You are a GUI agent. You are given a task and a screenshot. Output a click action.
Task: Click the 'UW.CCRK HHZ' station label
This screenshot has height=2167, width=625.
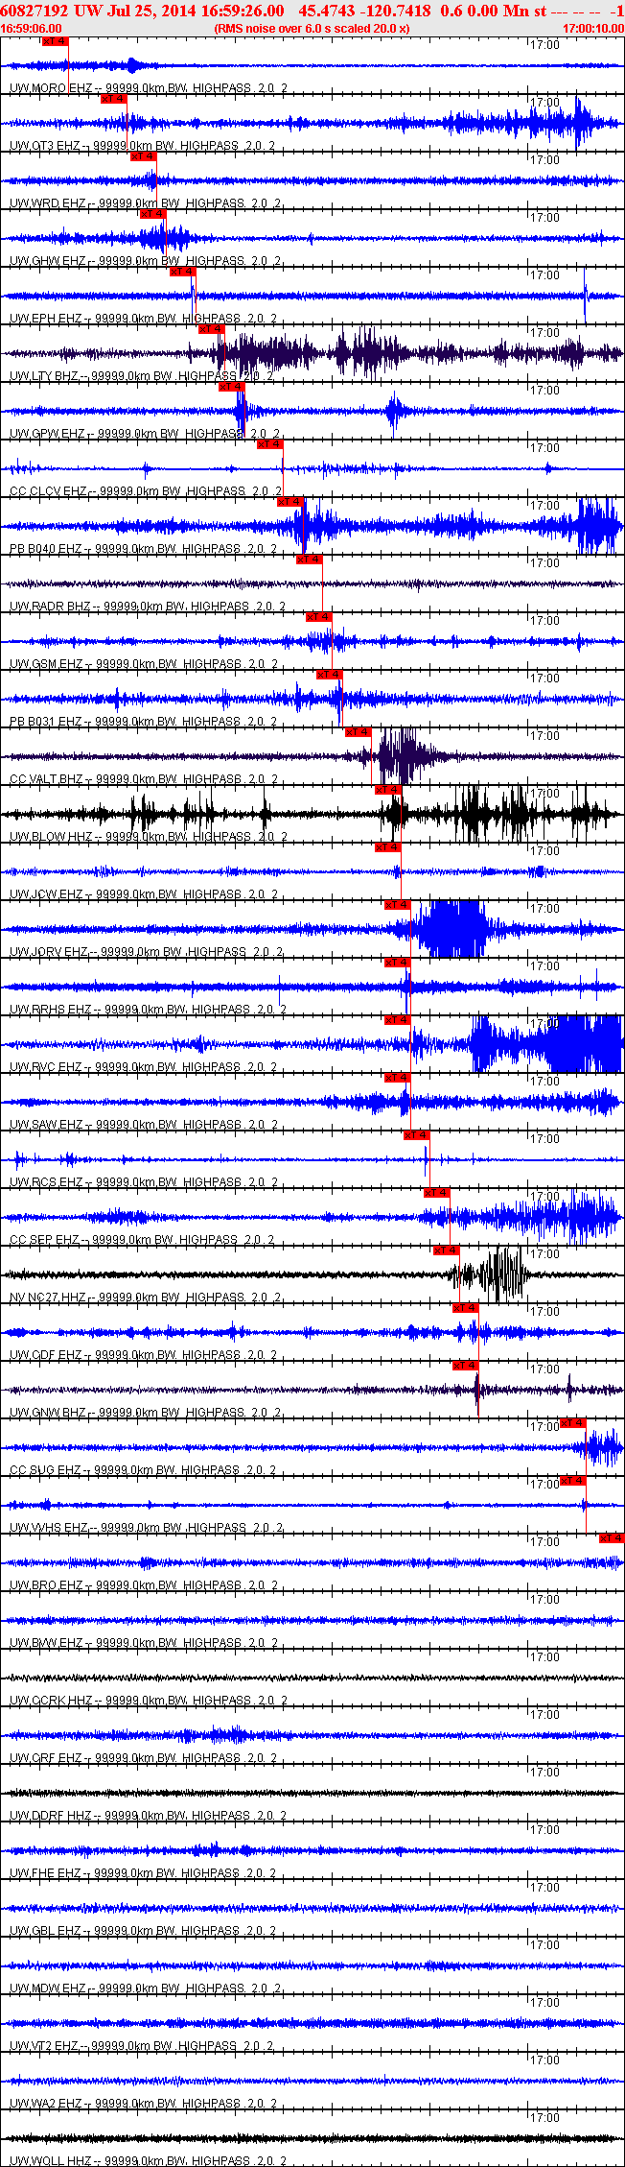tap(51, 1701)
